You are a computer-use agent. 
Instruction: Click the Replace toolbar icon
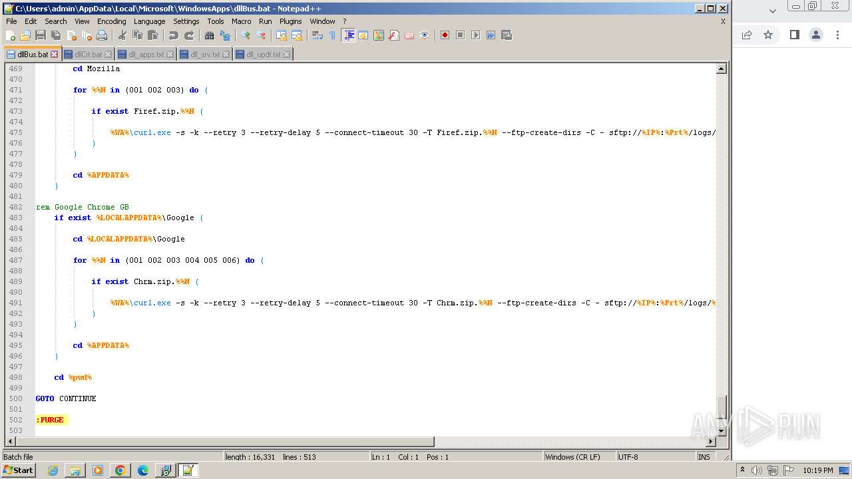[225, 35]
